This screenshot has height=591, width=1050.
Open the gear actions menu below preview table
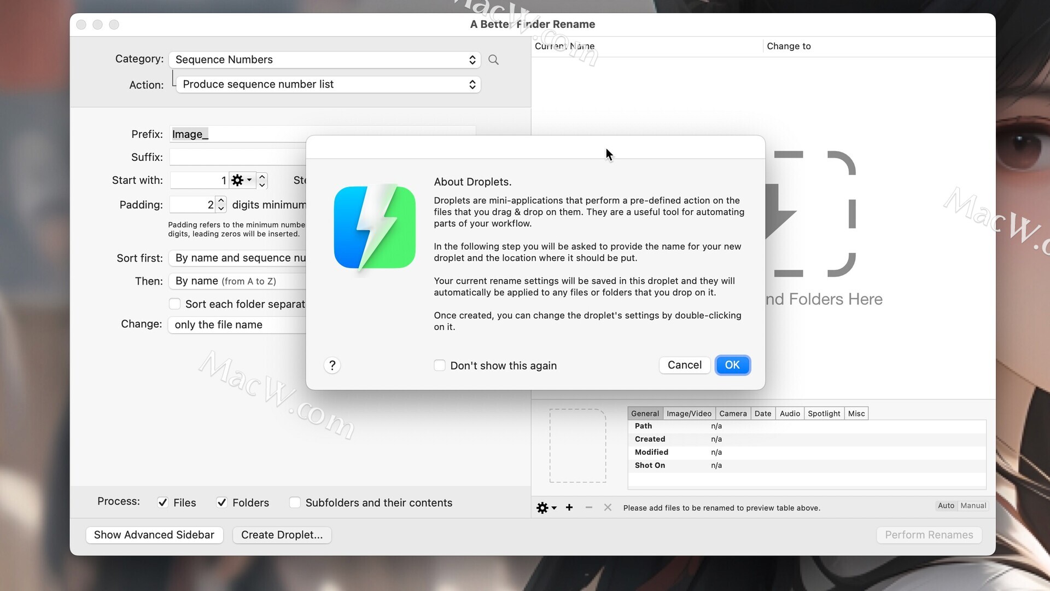click(x=546, y=508)
